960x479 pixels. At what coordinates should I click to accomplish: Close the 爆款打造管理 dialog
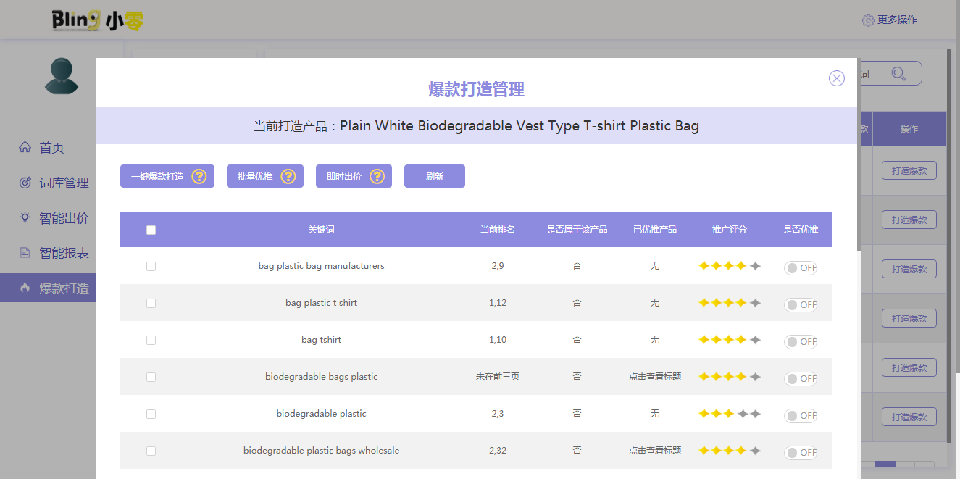837,78
